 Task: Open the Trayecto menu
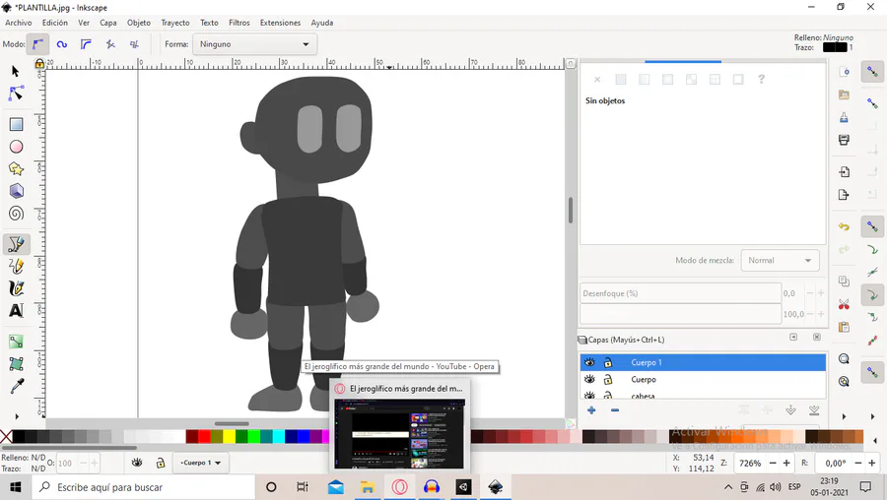coord(175,23)
